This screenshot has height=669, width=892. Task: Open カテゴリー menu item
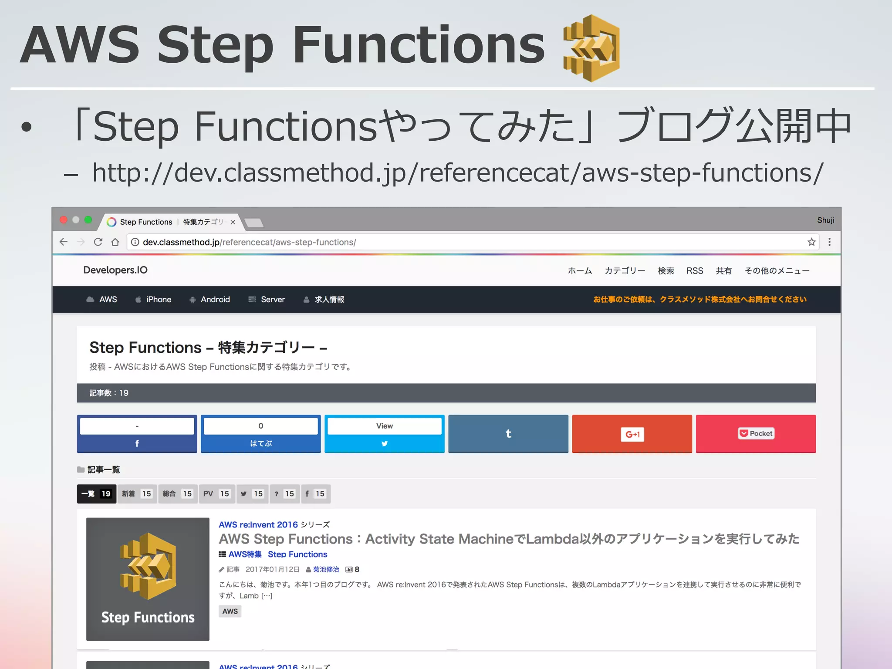(625, 271)
